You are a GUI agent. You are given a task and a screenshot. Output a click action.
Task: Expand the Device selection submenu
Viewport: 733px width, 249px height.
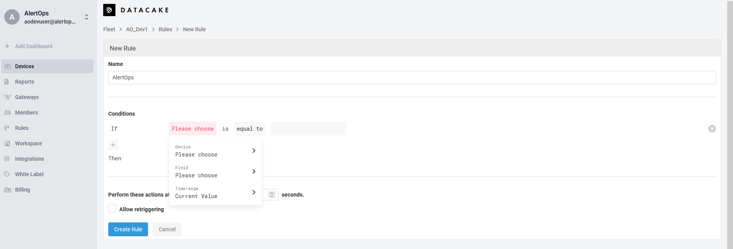pos(254,151)
